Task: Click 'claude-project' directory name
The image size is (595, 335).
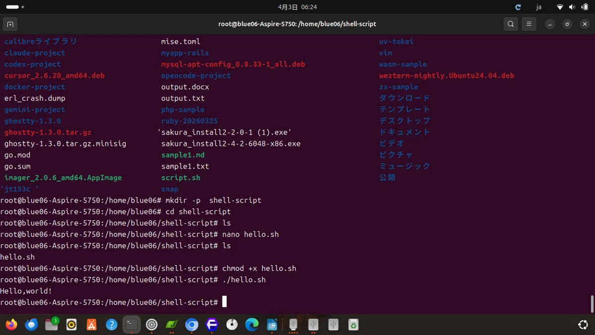Action: pyautogui.click(x=35, y=53)
